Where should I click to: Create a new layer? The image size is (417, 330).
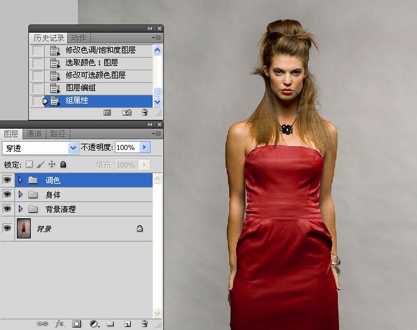(x=127, y=324)
